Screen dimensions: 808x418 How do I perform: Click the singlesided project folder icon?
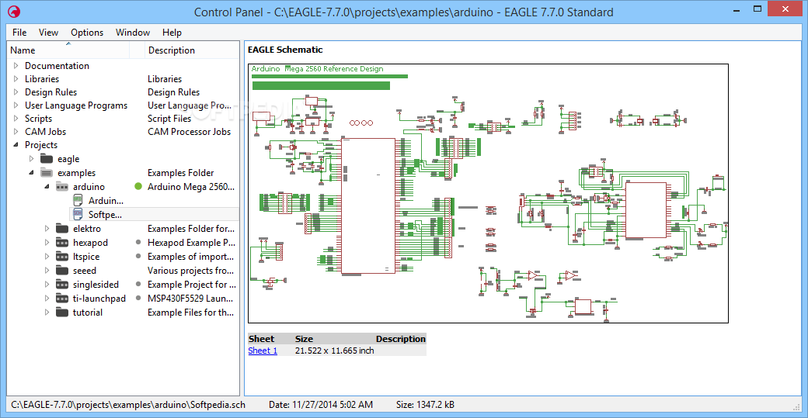pyautogui.click(x=62, y=284)
